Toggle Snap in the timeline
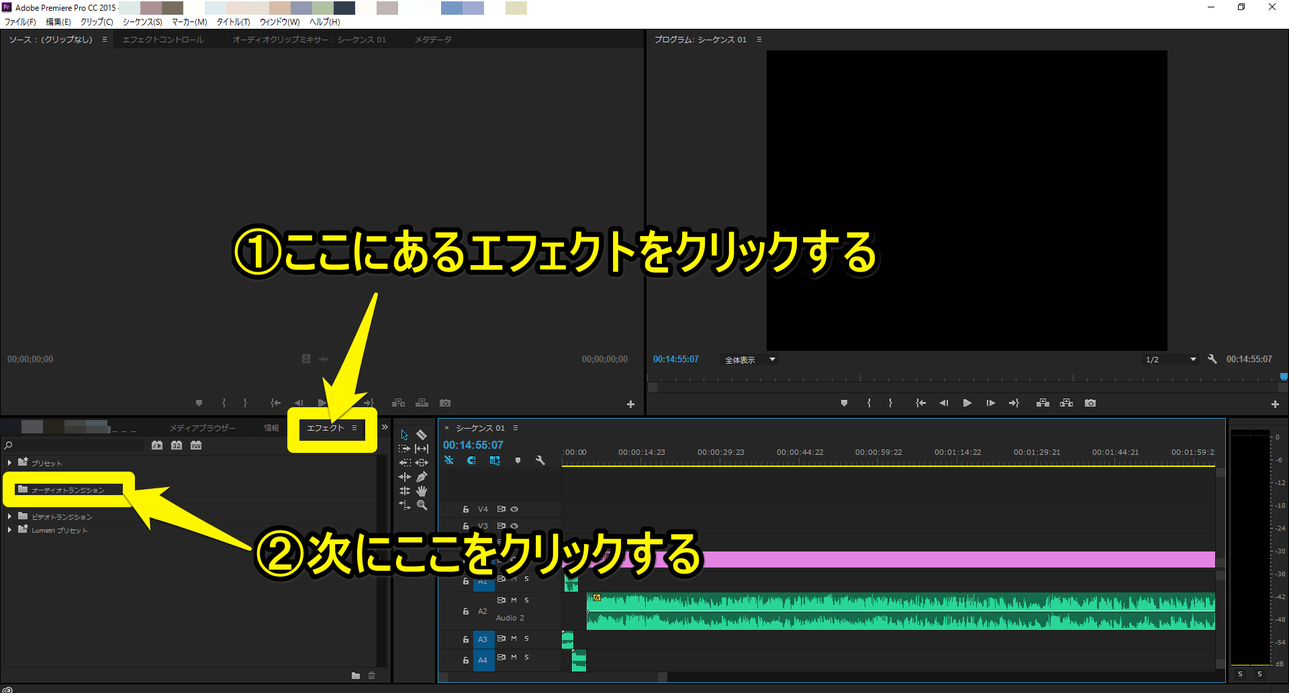 471,460
